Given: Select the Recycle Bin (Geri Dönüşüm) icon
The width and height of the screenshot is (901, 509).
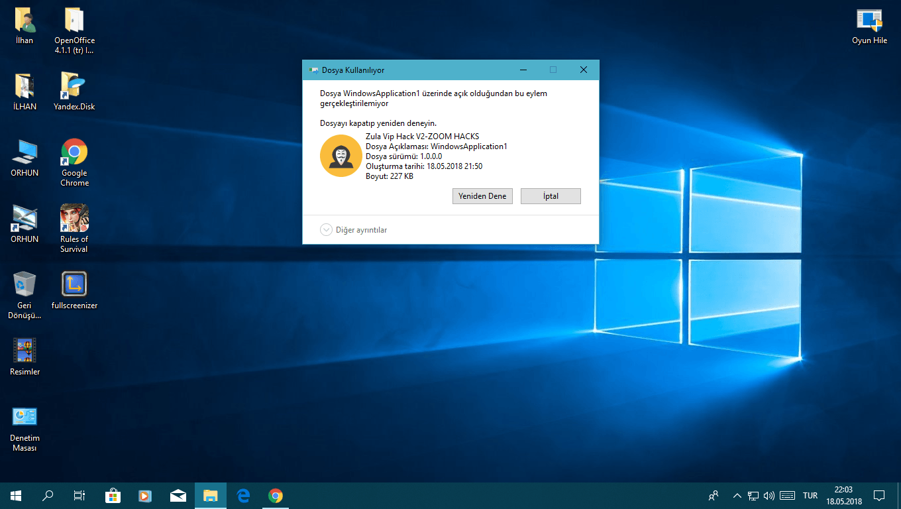Looking at the screenshot, I should pos(25,295).
